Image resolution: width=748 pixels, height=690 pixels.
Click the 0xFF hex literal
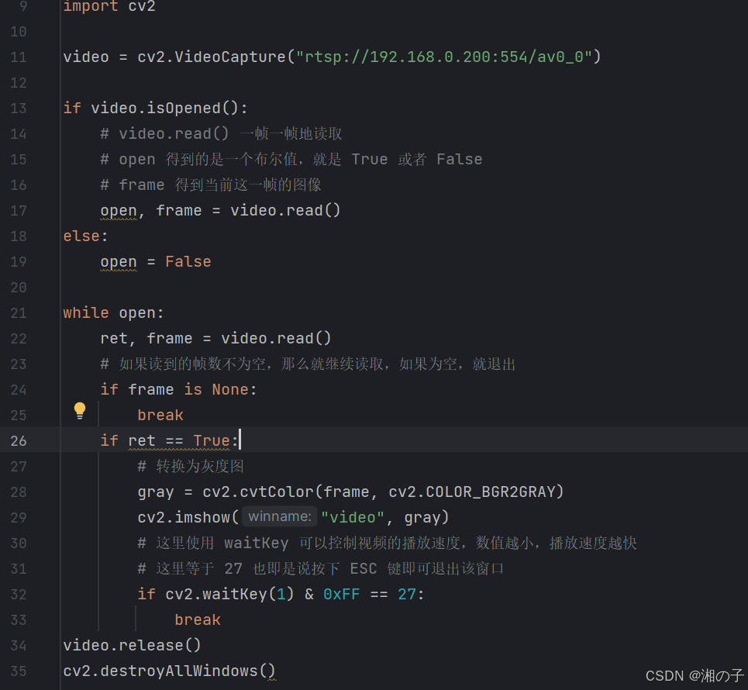coord(342,594)
